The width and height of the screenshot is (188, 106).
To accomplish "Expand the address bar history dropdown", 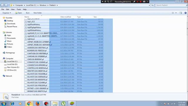I will pyautogui.click(x=150, y=5).
